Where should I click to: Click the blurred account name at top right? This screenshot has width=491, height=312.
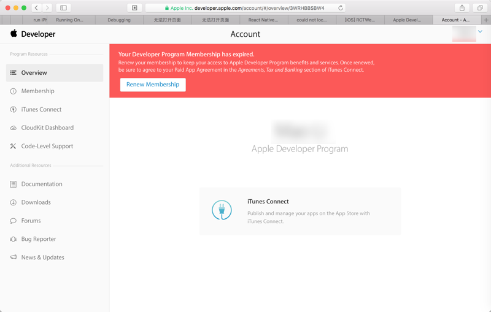(x=464, y=34)
